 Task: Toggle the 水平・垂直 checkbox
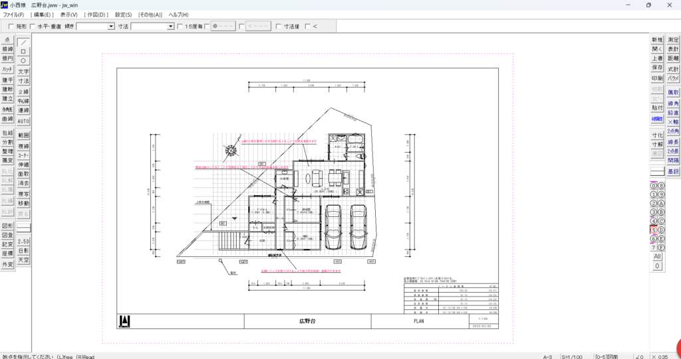pyautogui.click(x=32, y=27)
